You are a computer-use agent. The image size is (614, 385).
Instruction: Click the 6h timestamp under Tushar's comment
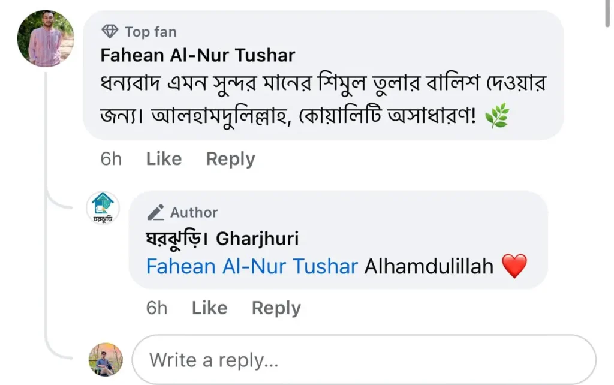pyautogui.click(x=111, y=159)
